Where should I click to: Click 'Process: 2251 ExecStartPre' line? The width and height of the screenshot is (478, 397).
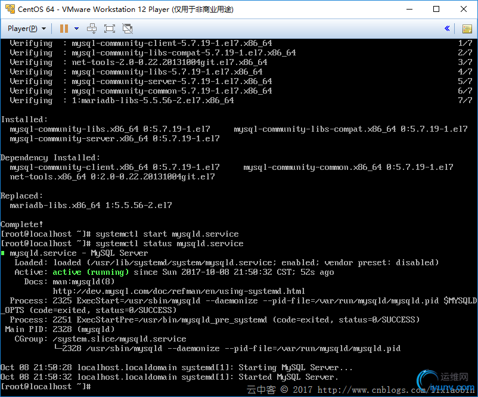coord(215,320)
